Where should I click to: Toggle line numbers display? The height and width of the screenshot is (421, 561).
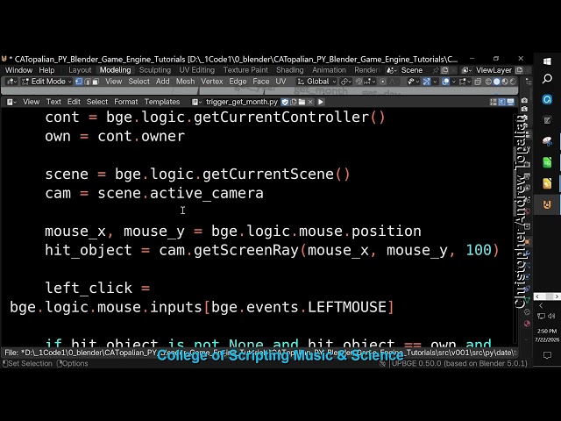(x=494, y=102)
